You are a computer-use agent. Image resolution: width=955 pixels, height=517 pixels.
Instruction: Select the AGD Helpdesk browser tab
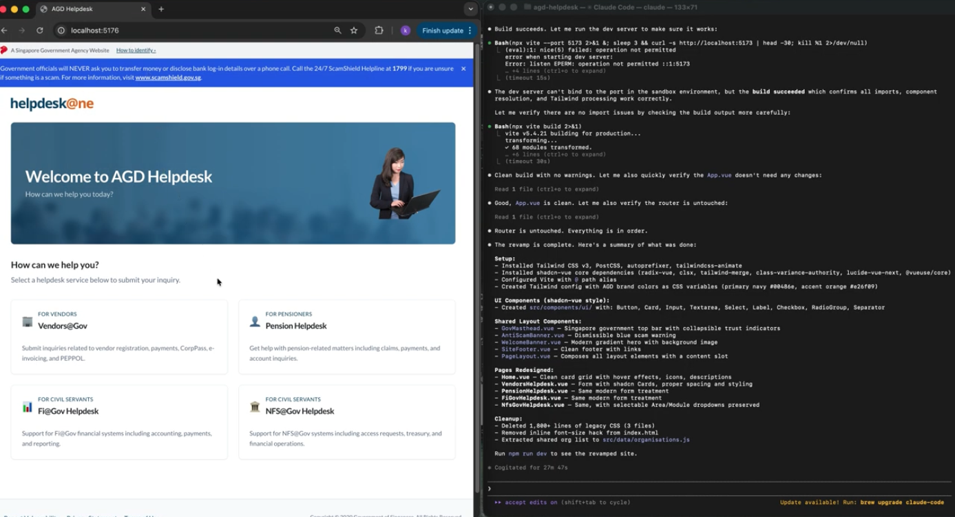pyautogui.click(x=92, y=9)
